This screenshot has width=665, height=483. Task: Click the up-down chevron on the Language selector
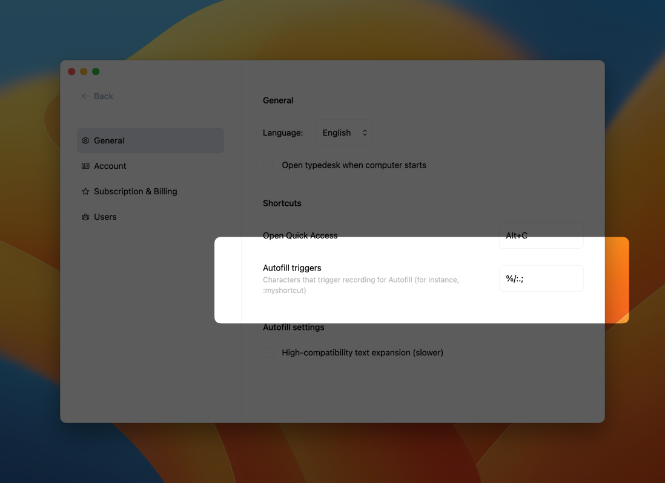tap(364, 133)
